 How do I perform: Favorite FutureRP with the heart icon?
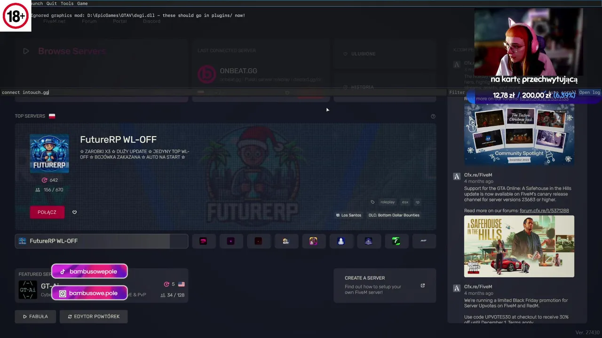[74, 212]
